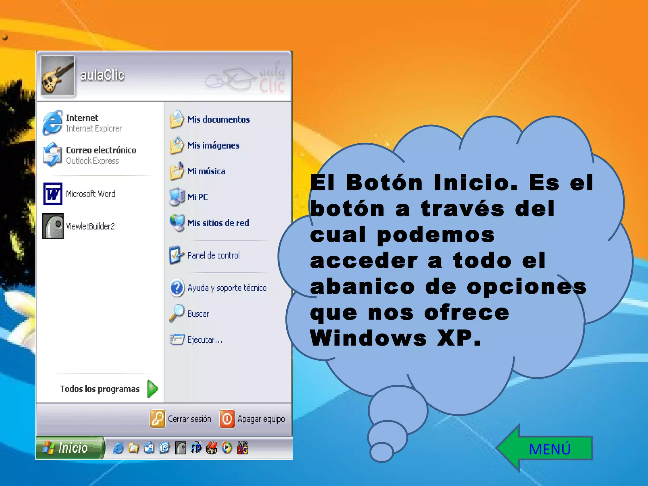
Task: Open Ayuda y soporte técnico question-mark icon
Action: [x=177, y=288]
